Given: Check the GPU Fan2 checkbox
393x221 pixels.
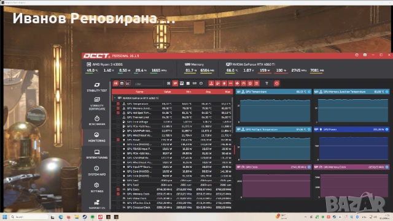Looking at the screenshot, I should 118,185.
